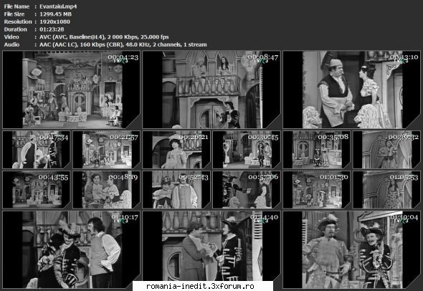View the large frame at 01:19:04

351,249
